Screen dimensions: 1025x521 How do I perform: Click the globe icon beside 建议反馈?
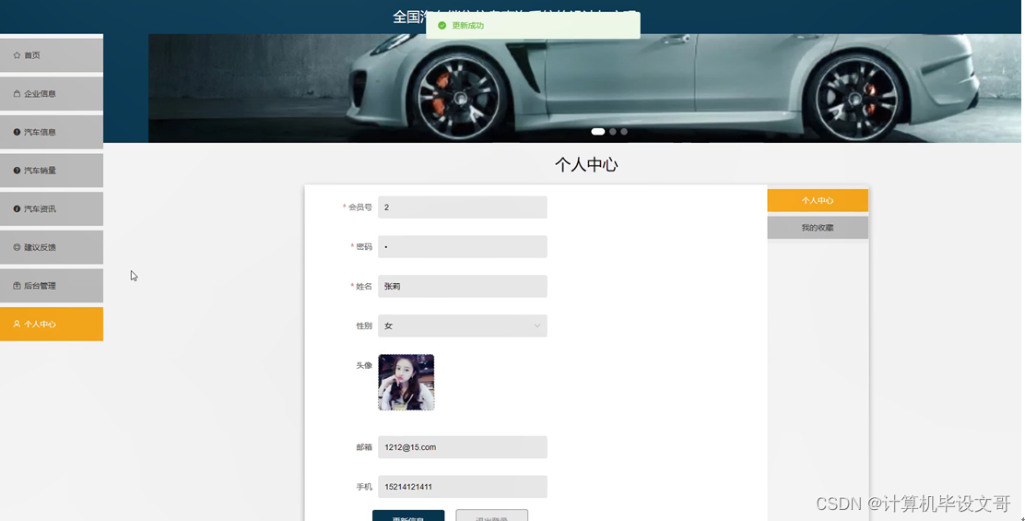[x=17, y=247]
